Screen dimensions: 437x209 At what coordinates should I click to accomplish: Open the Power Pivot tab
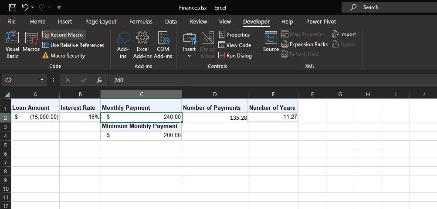321,21
